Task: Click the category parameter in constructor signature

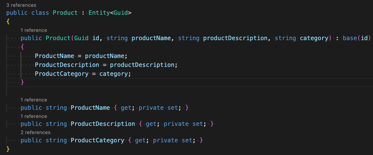Action: pyautogui.click(x=314, y=38)
